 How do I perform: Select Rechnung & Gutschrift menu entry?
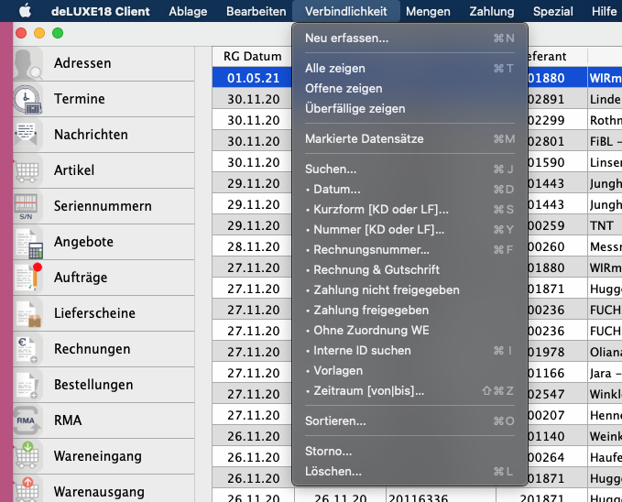[409, 270]
